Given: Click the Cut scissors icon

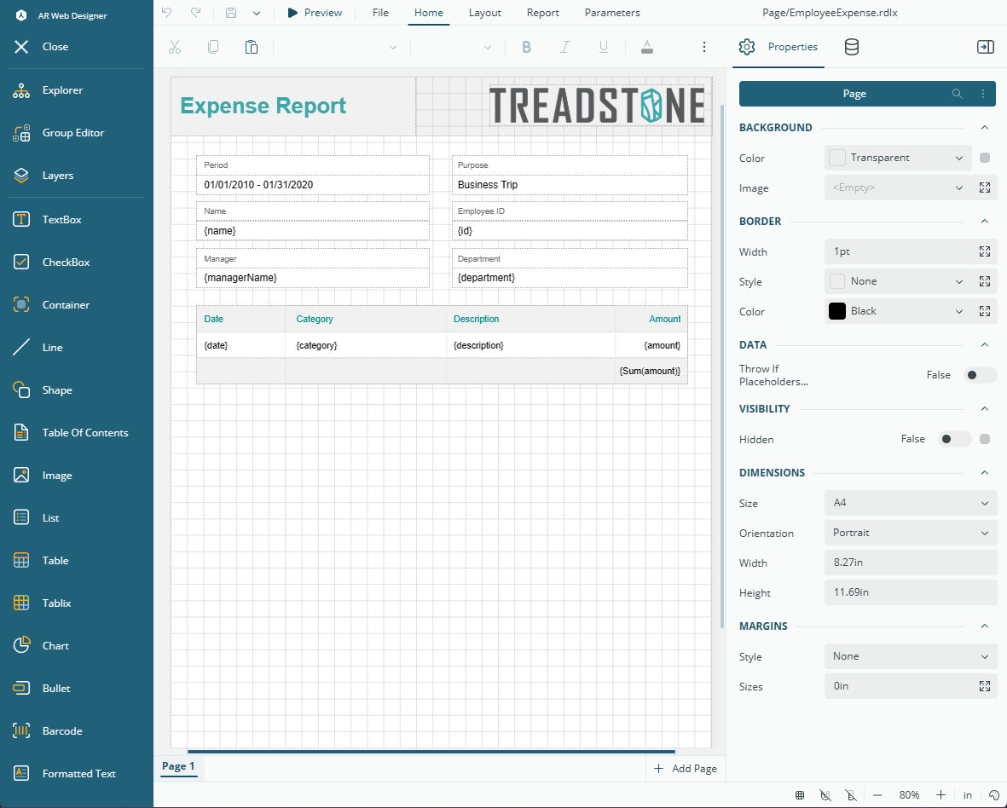Looking at the screenshot, I should pos(175,47).
